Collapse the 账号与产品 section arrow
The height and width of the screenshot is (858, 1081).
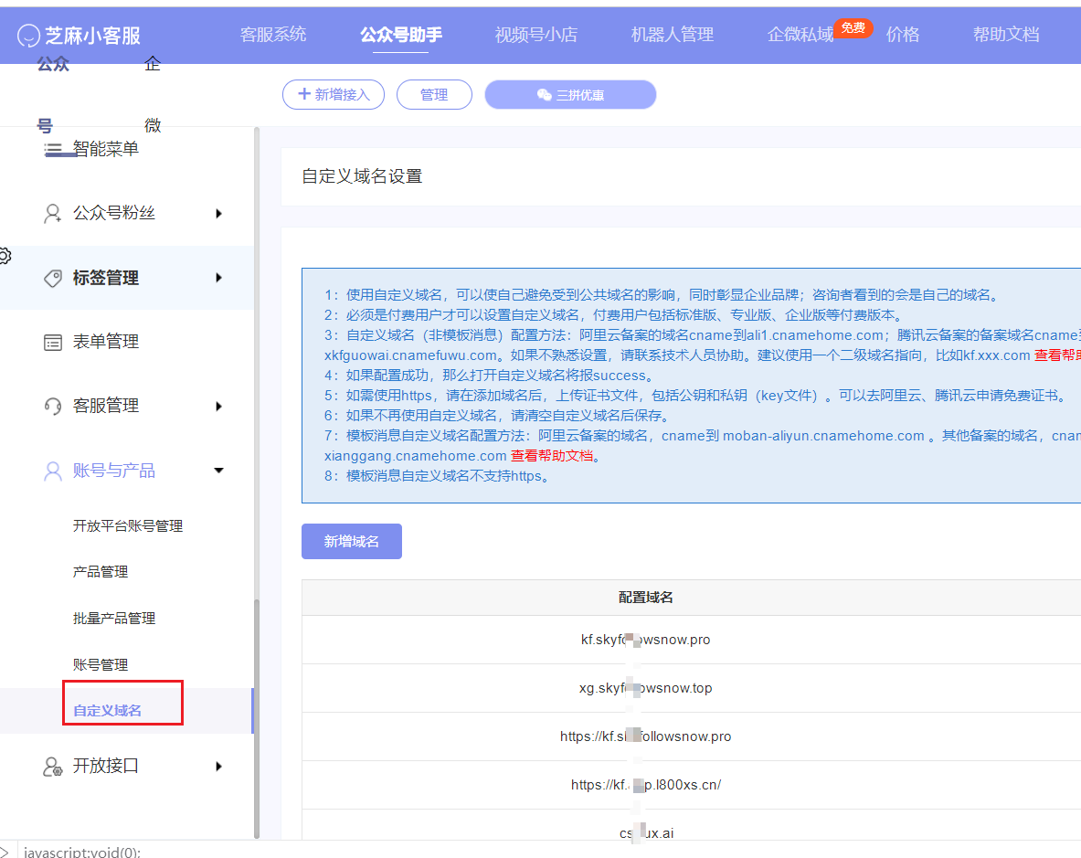pos(218,471)
